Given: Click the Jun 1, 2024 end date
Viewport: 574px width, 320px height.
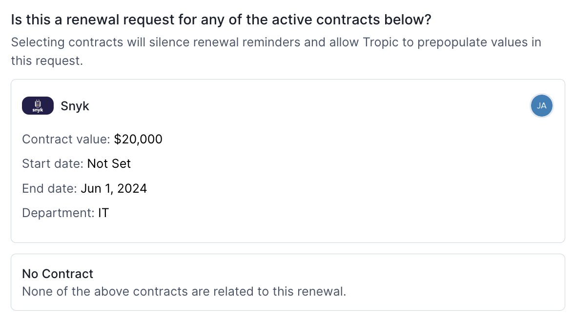Looking at the screenshot, I should point(113,188).
